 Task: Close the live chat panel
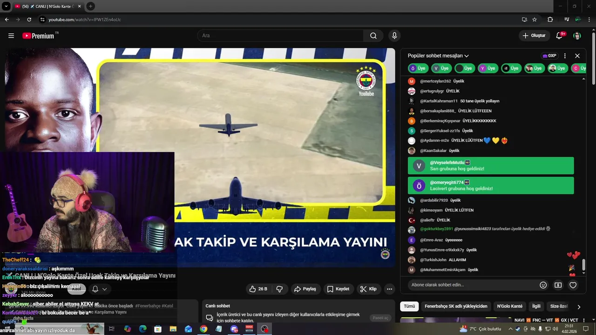click(577, 56)
